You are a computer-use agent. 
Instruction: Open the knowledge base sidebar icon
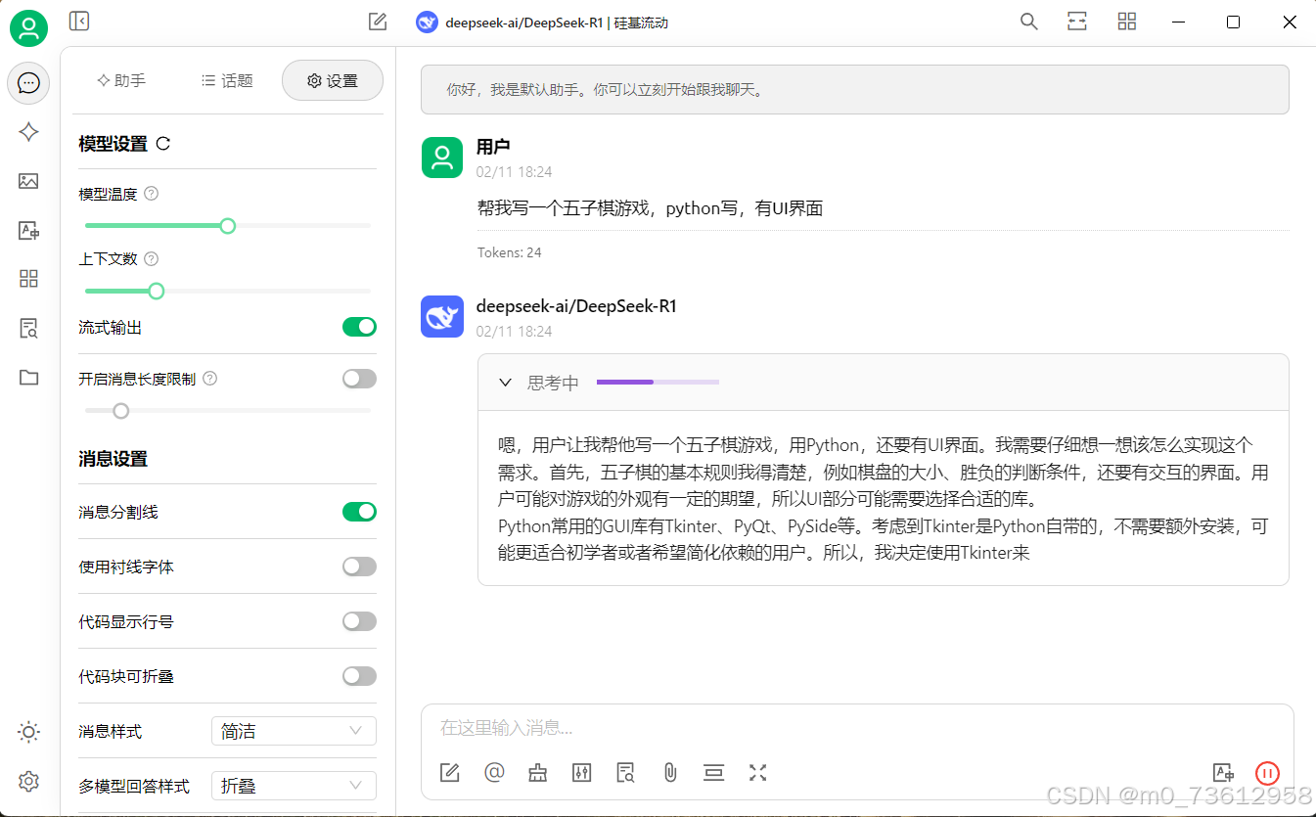pyautogui.click(x=28, y=328)
